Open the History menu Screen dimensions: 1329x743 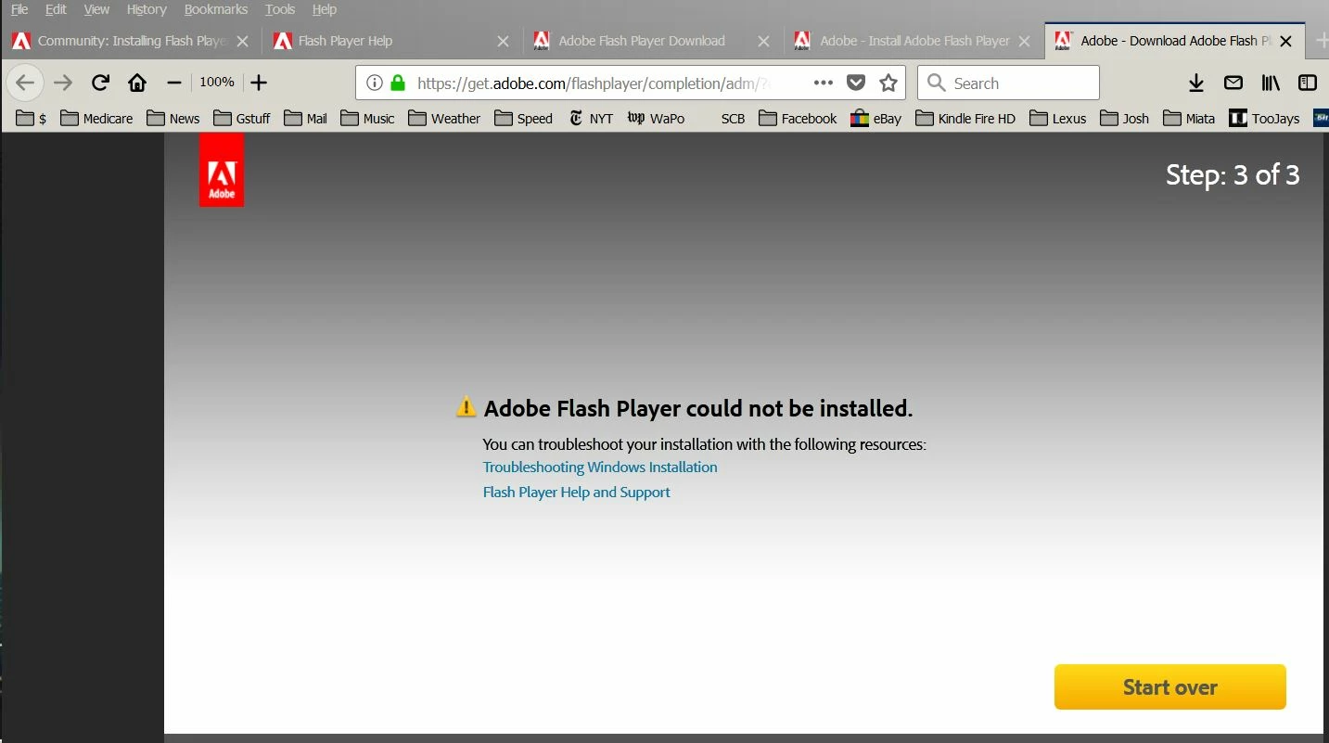[x=147, y=9]
